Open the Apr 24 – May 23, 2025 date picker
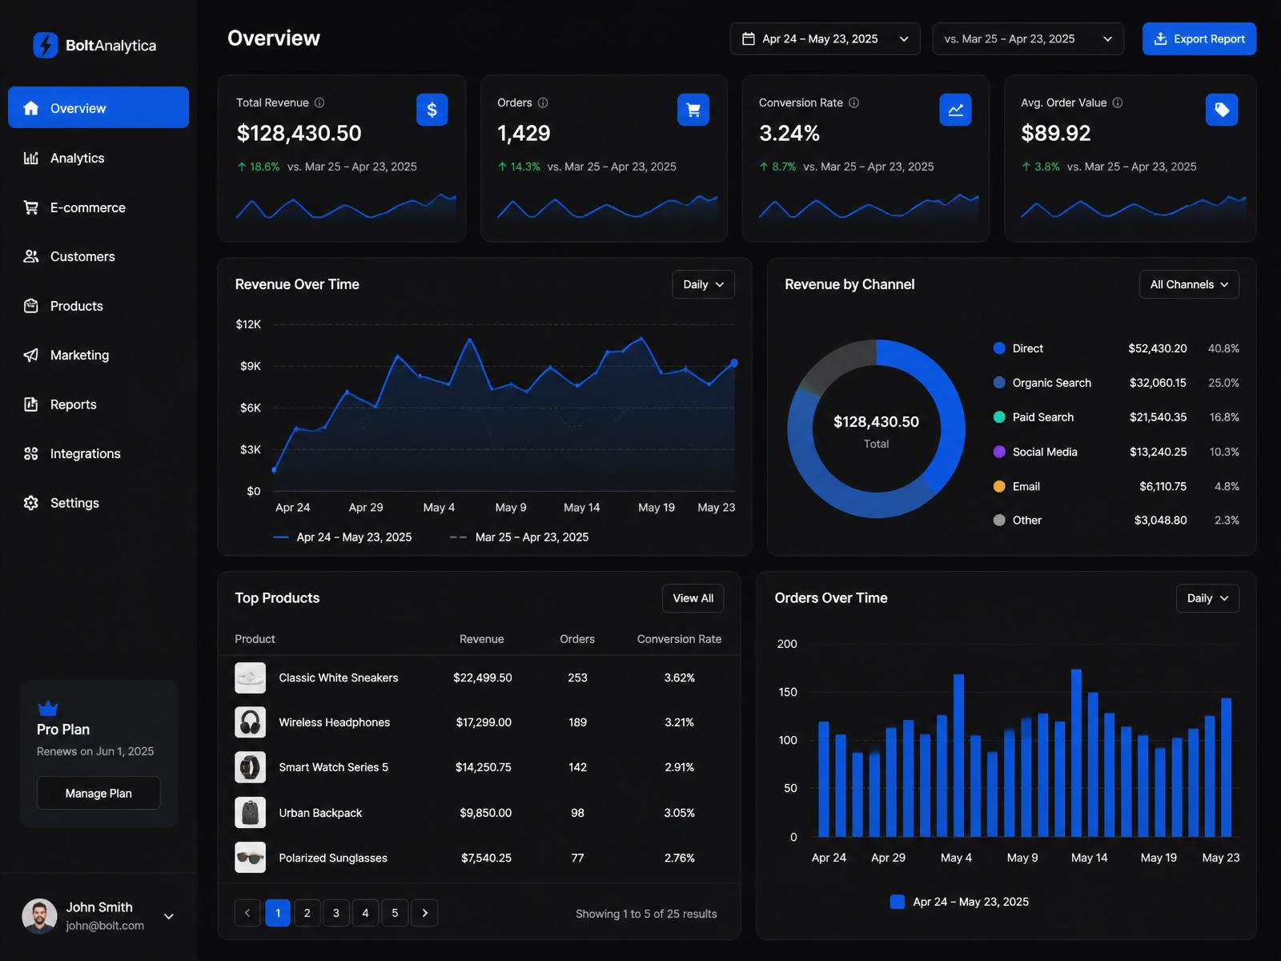 pyautogui.click(x=825, y=38)
